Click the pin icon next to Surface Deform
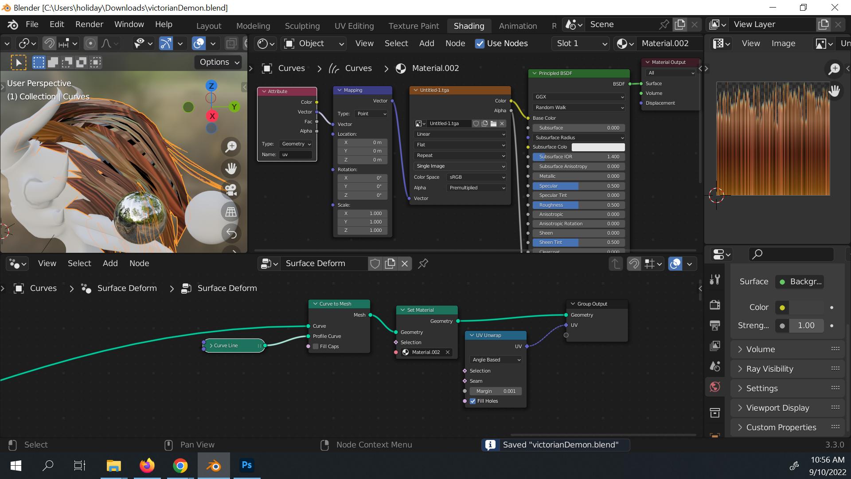Image resolution: width=851 pixels, height=479 pixels. 423,263
